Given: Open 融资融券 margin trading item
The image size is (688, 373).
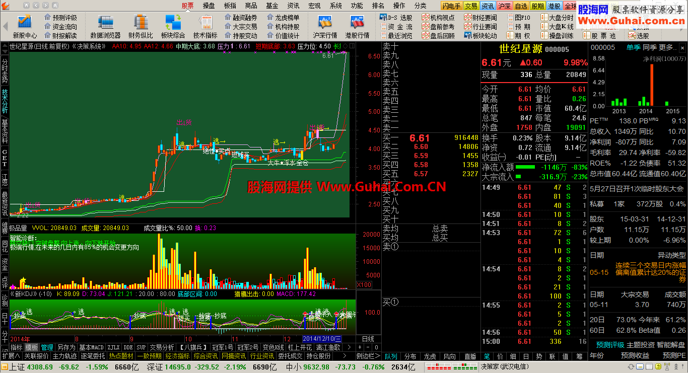Looking at the screenshot, I should (241, 18).
